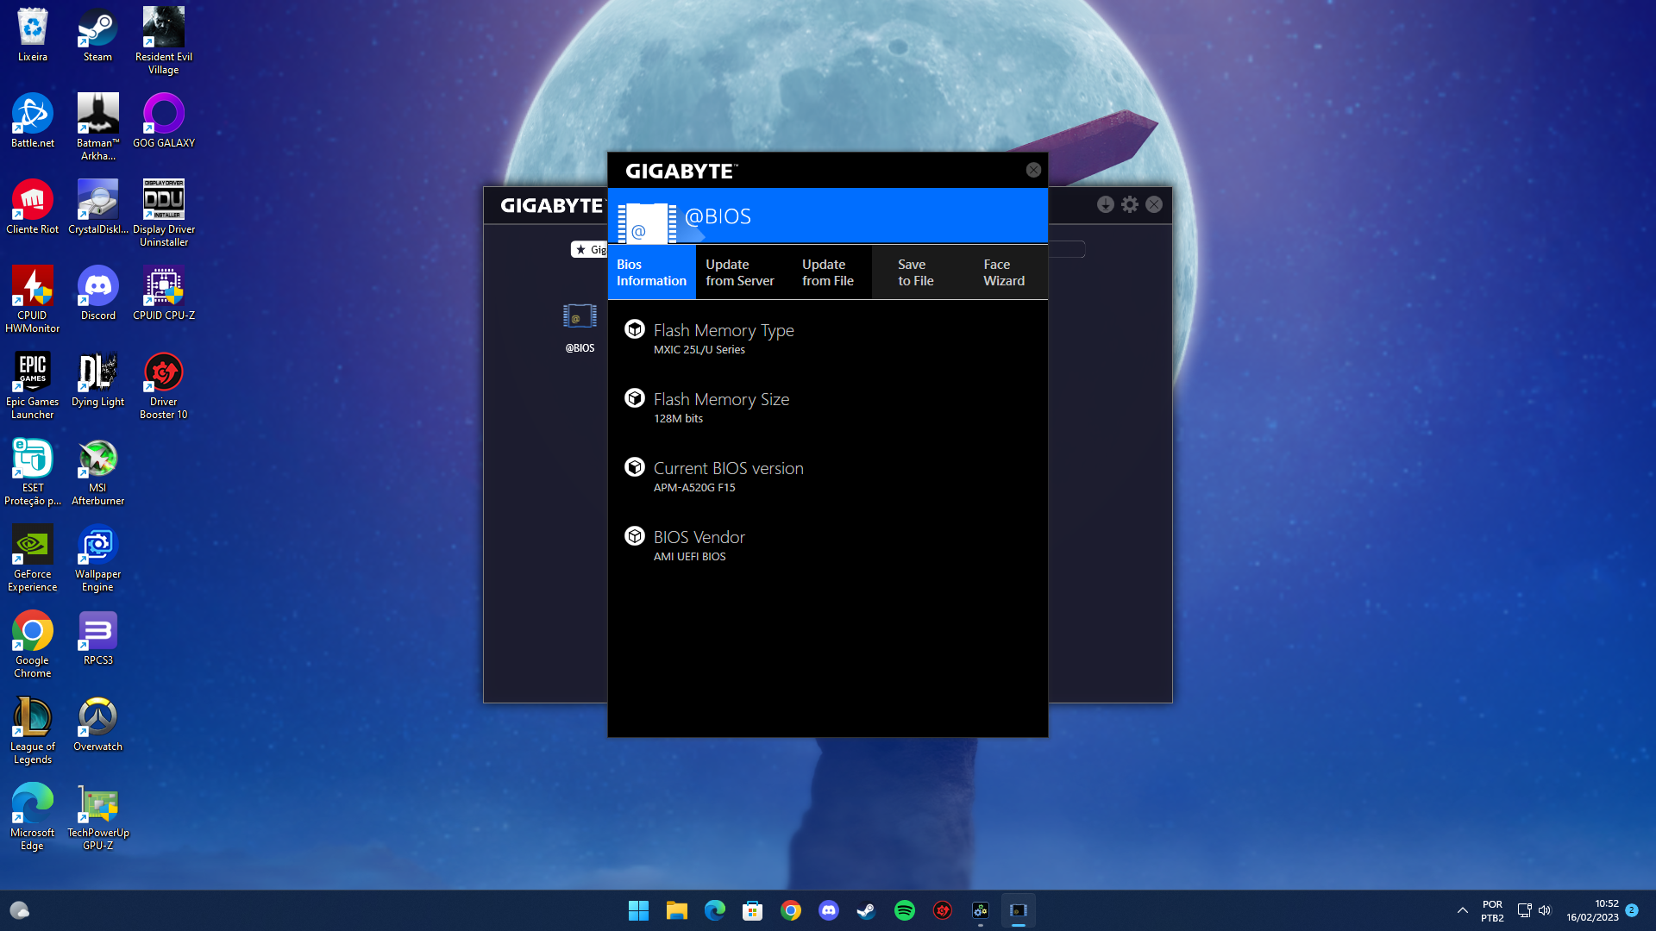Open Epic Games Launcher shortcut
Screen dimensions: 1656x931
[x=33, y=385]
